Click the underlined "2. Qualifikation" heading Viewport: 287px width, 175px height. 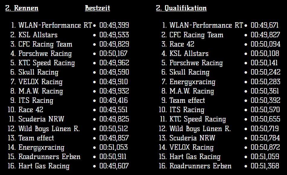181,8
